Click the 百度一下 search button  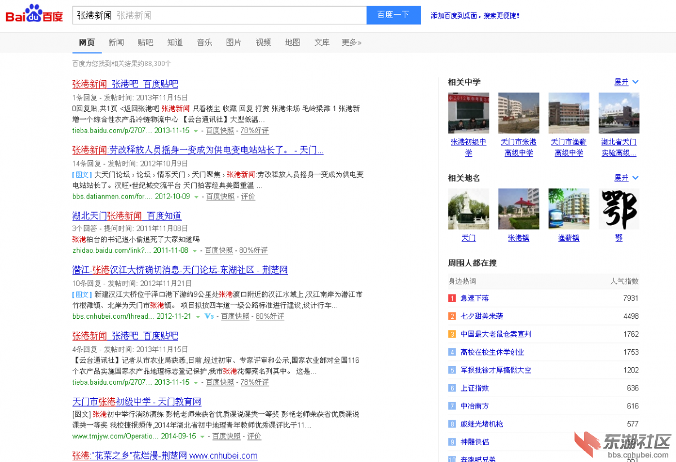point(394,15)
